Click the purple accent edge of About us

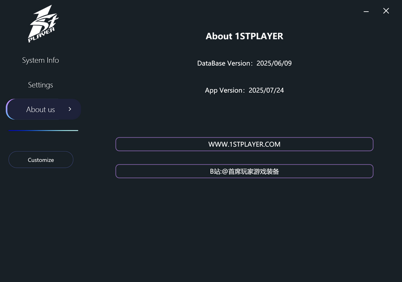(7, 109)
